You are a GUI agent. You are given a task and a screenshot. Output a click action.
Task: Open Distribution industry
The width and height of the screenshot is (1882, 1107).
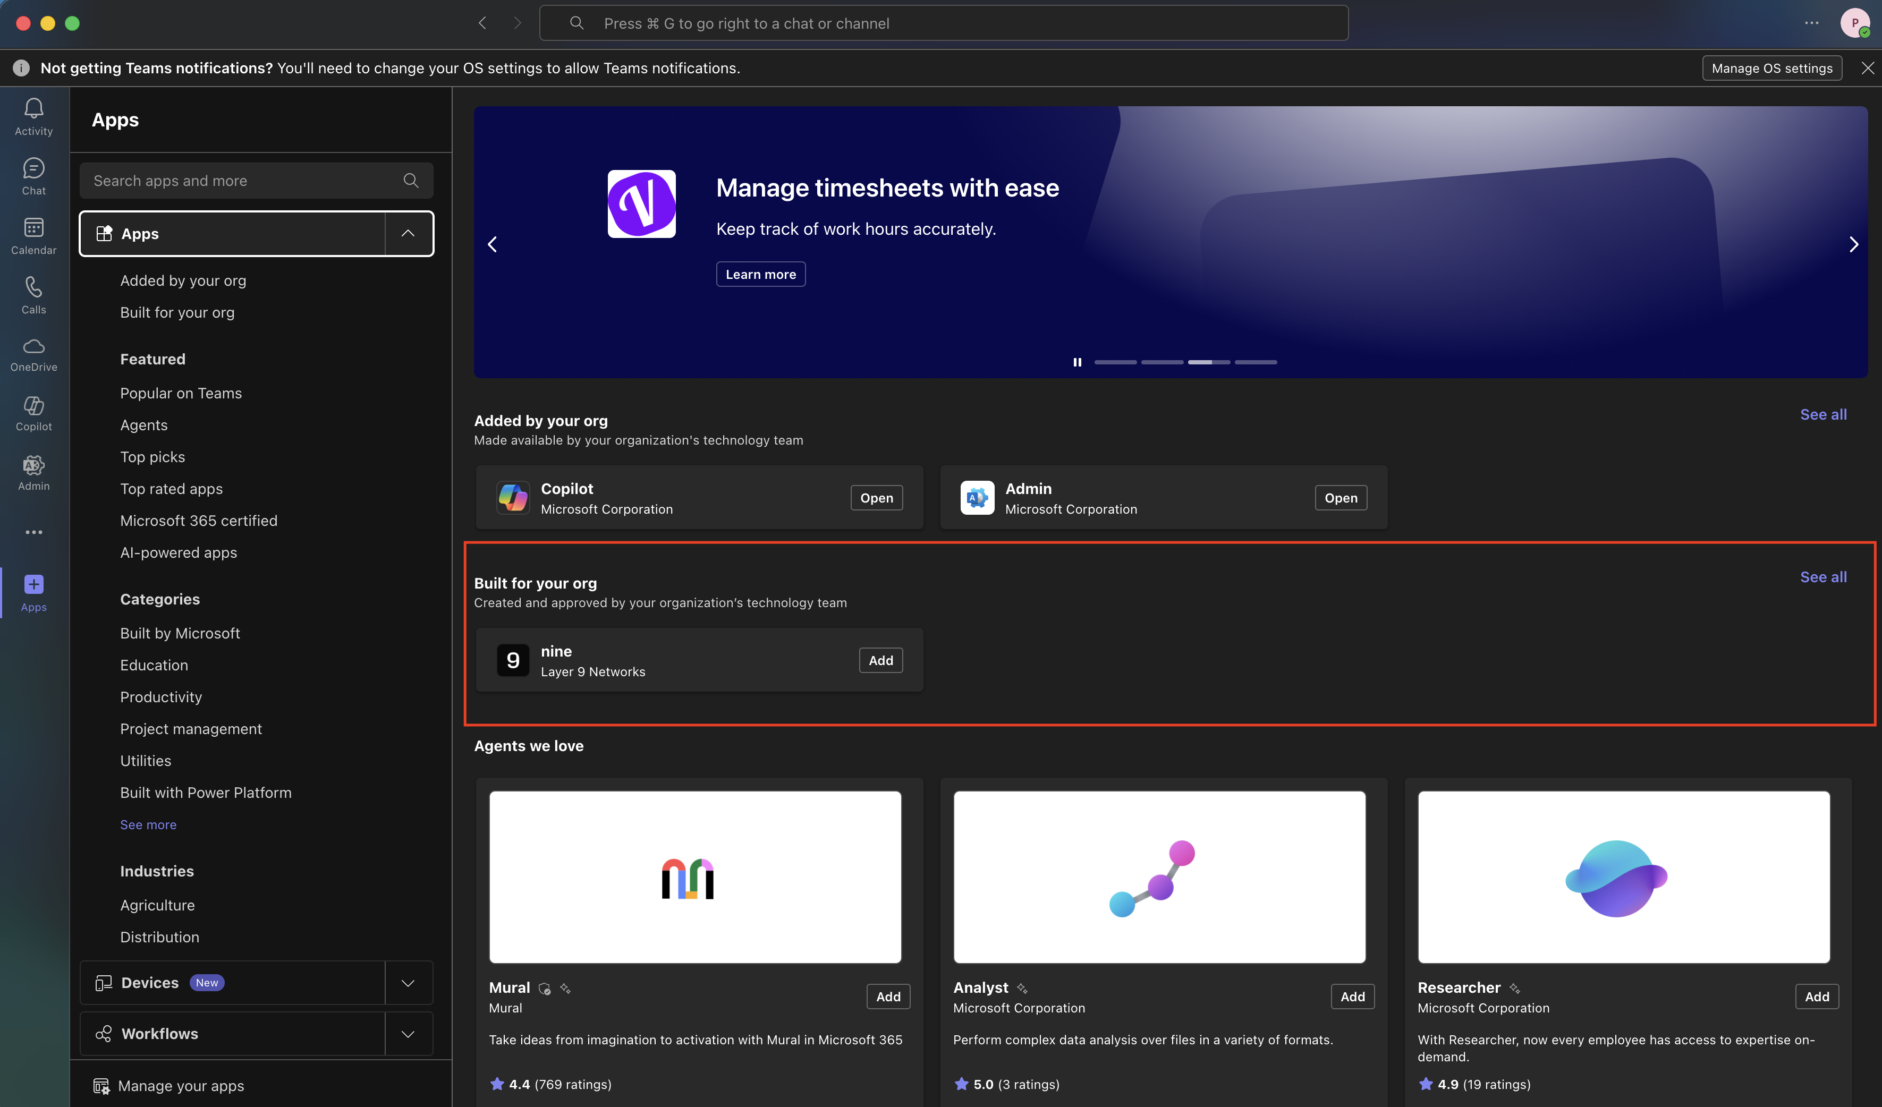tap(160, 938)
